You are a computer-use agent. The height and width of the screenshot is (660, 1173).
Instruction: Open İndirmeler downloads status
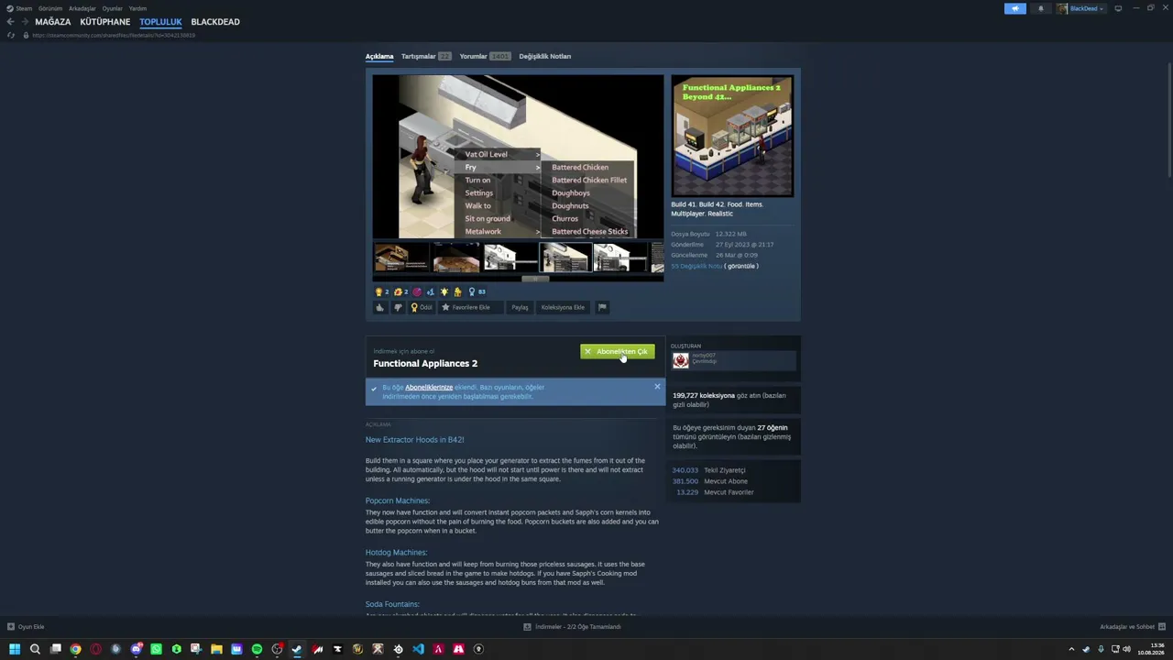tap(573, 627)
